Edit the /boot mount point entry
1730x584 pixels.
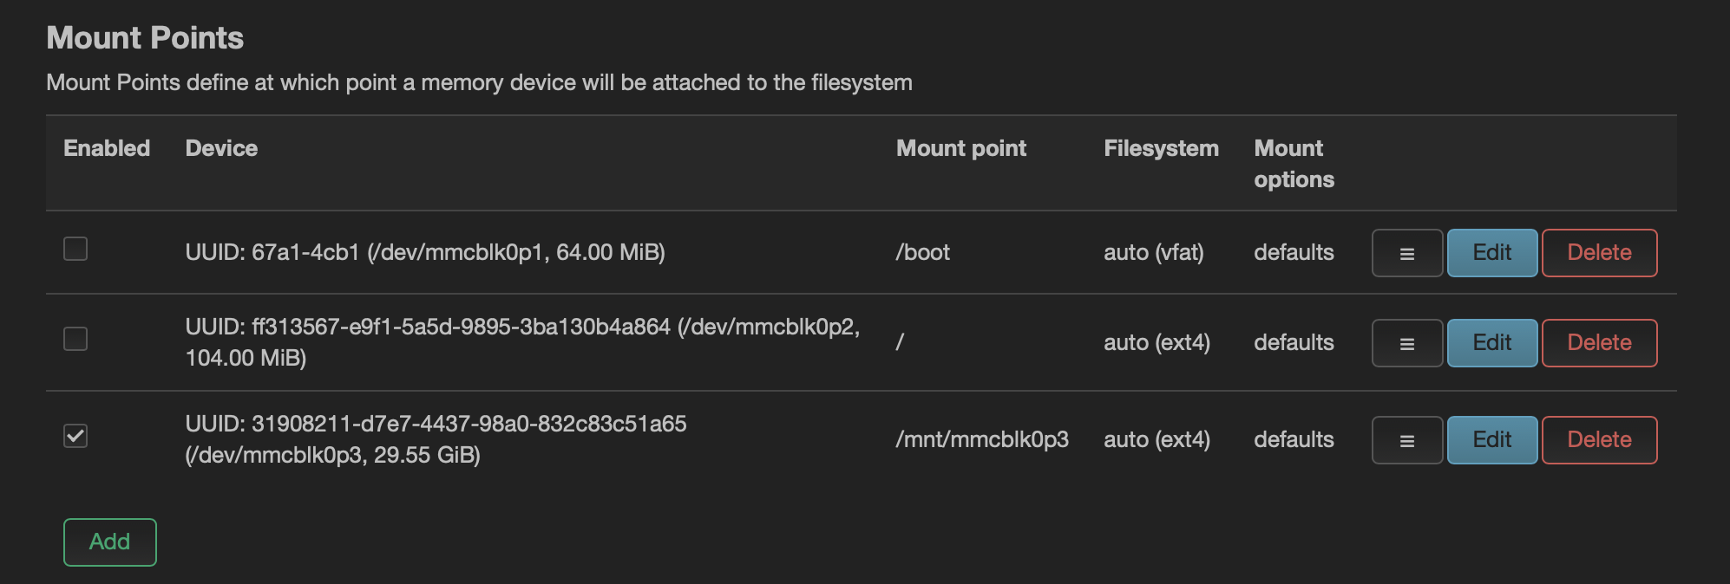pyautogui.click(x=1491, y=253)
